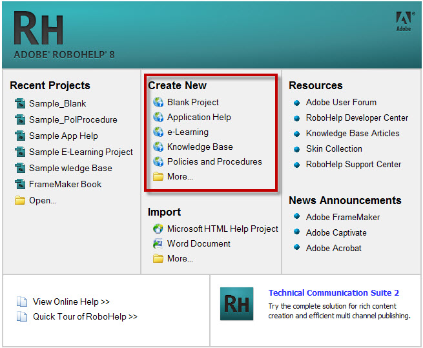The width and height of the screenshot is (423, 348).
Task: Open the Sample wledge Base project
Action: (x=70, y=169)
